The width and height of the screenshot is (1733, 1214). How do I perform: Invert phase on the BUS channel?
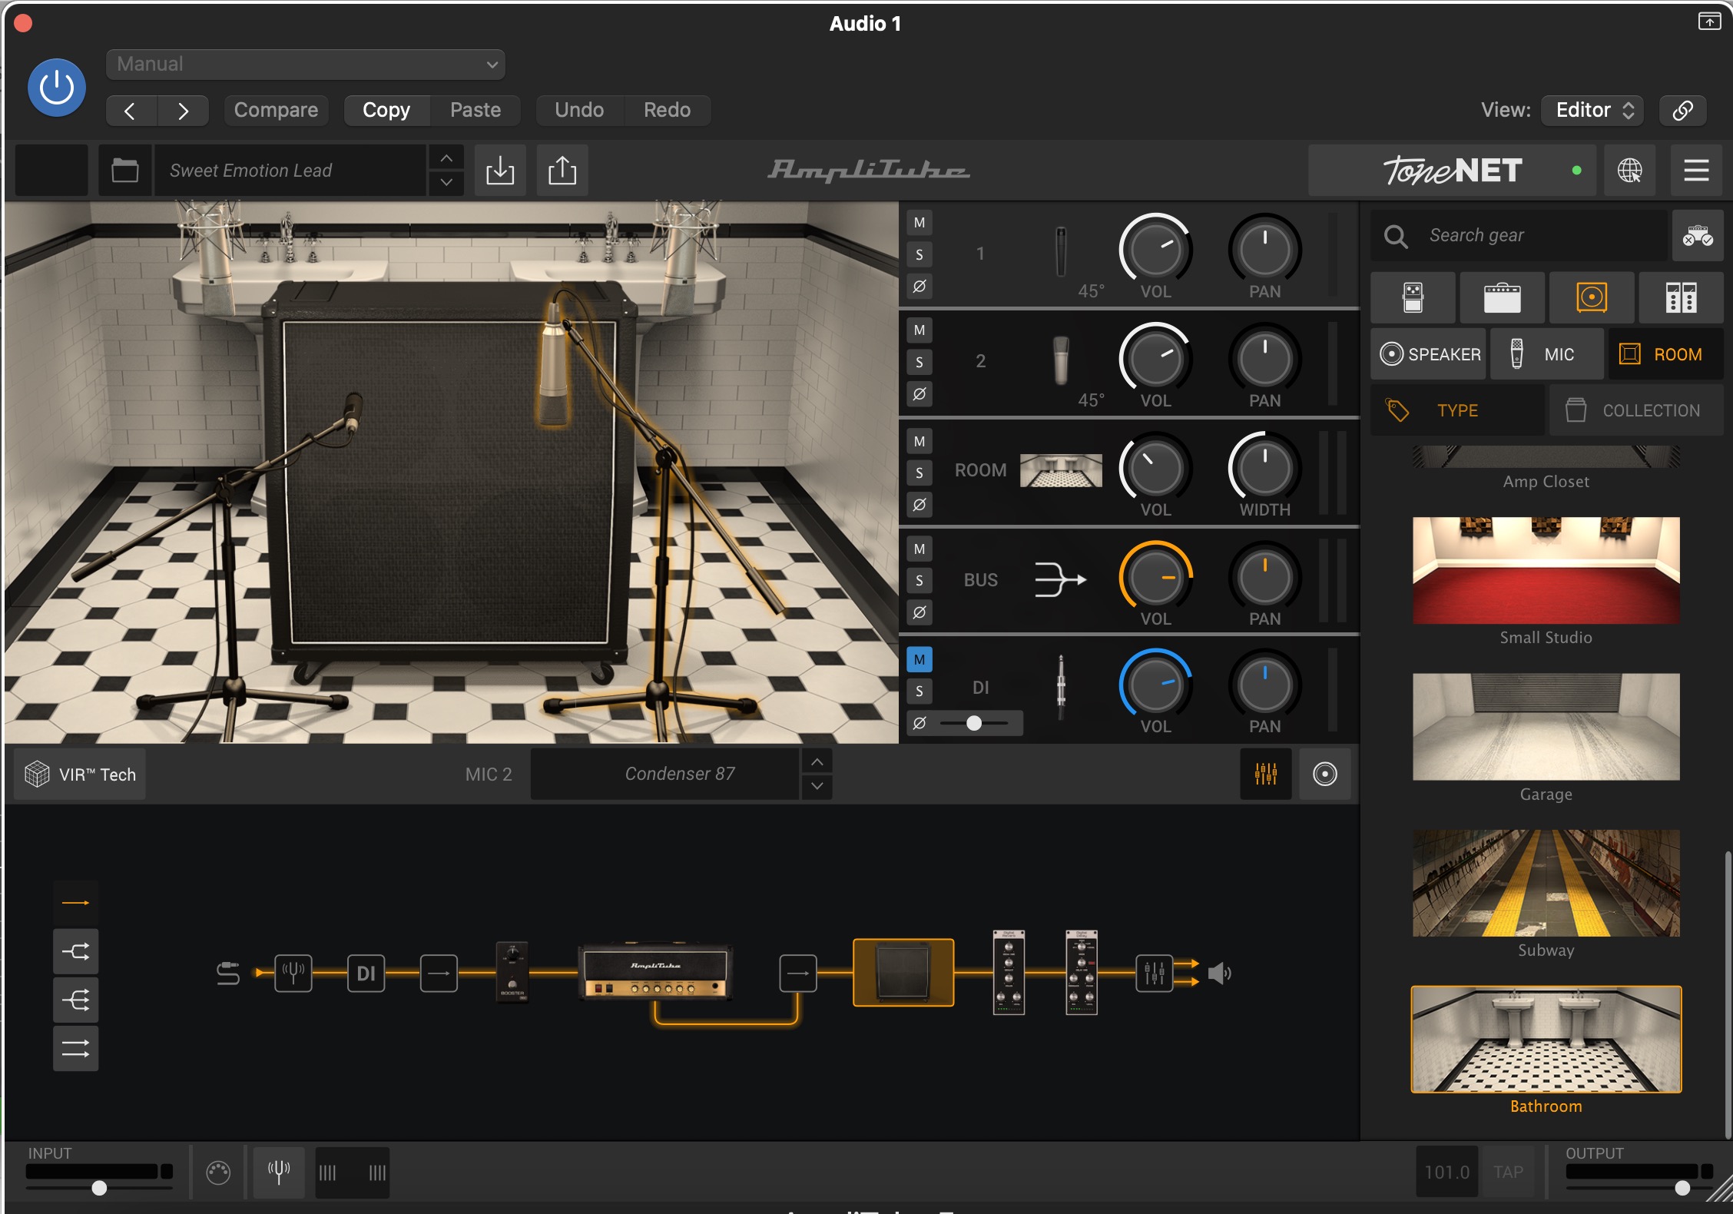[920, 612]
